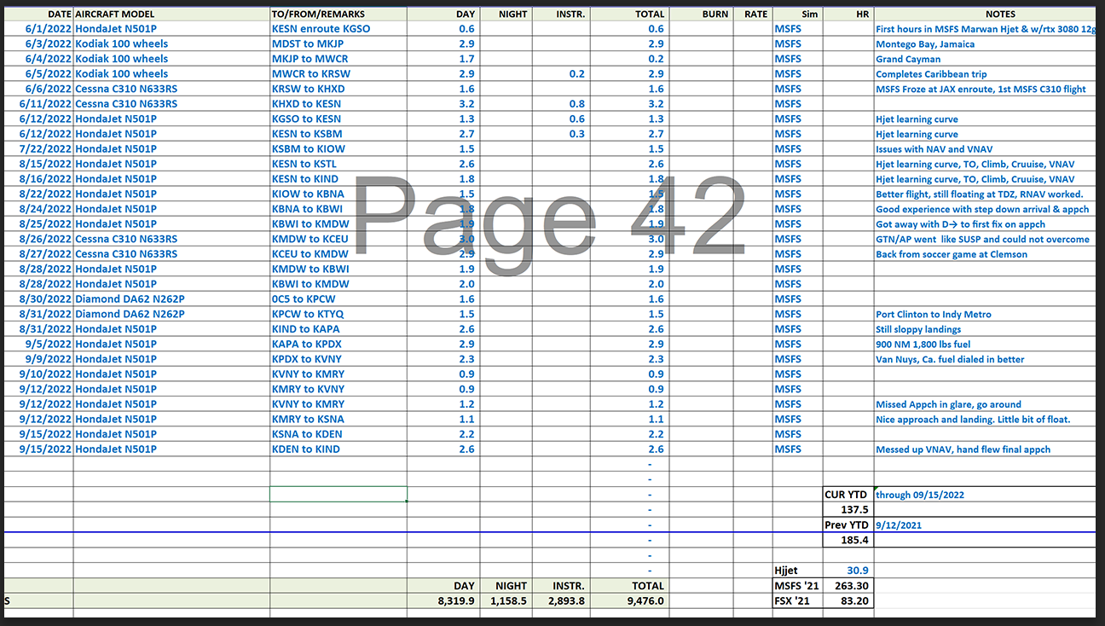Click the 9,476.0 grand TOTAL cell
The height and width of the screenshot is (626, 1105).
[x=630, y=600]
